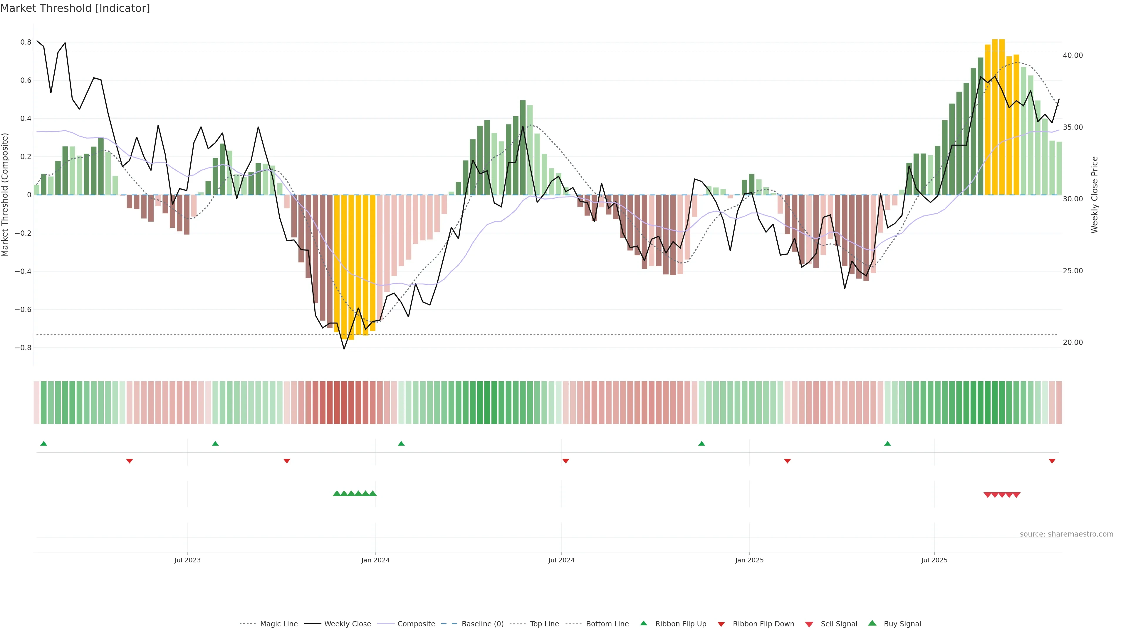
Task: Click Ribbon Flip Down legend icon
Action: pos(721,624)
